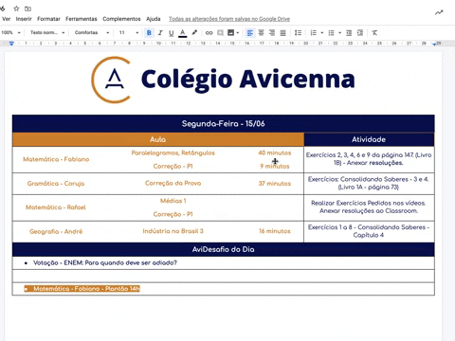Clear formatting with the Tx icon
The height and width of the screenshot is (341, 455).
pos(374,33)
